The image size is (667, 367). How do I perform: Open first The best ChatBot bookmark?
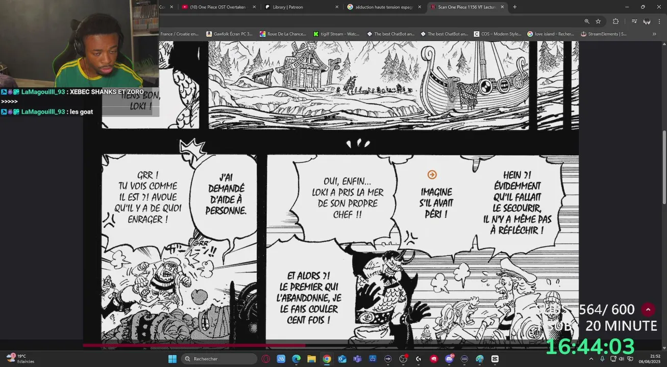(x=390, y=34)
